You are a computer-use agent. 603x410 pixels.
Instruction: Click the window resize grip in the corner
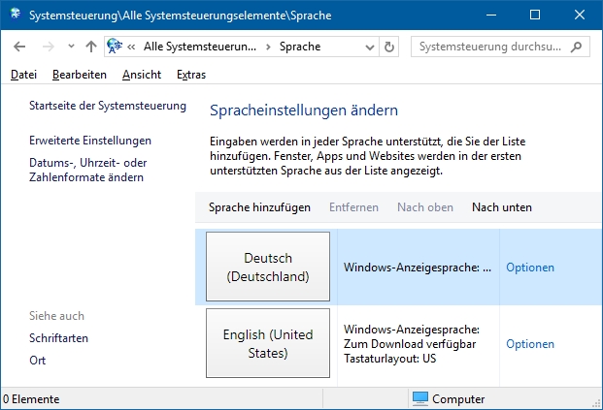point(597,403)
